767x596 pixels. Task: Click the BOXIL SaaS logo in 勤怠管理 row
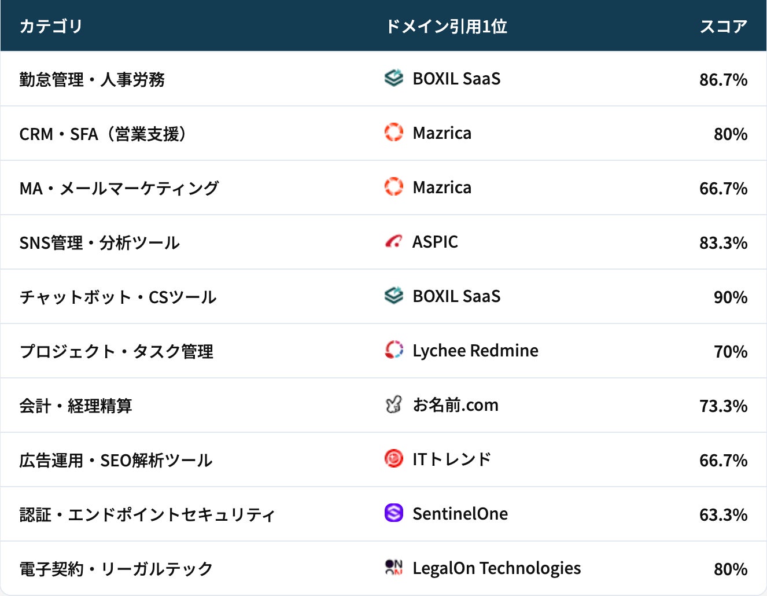click(394, 78)
